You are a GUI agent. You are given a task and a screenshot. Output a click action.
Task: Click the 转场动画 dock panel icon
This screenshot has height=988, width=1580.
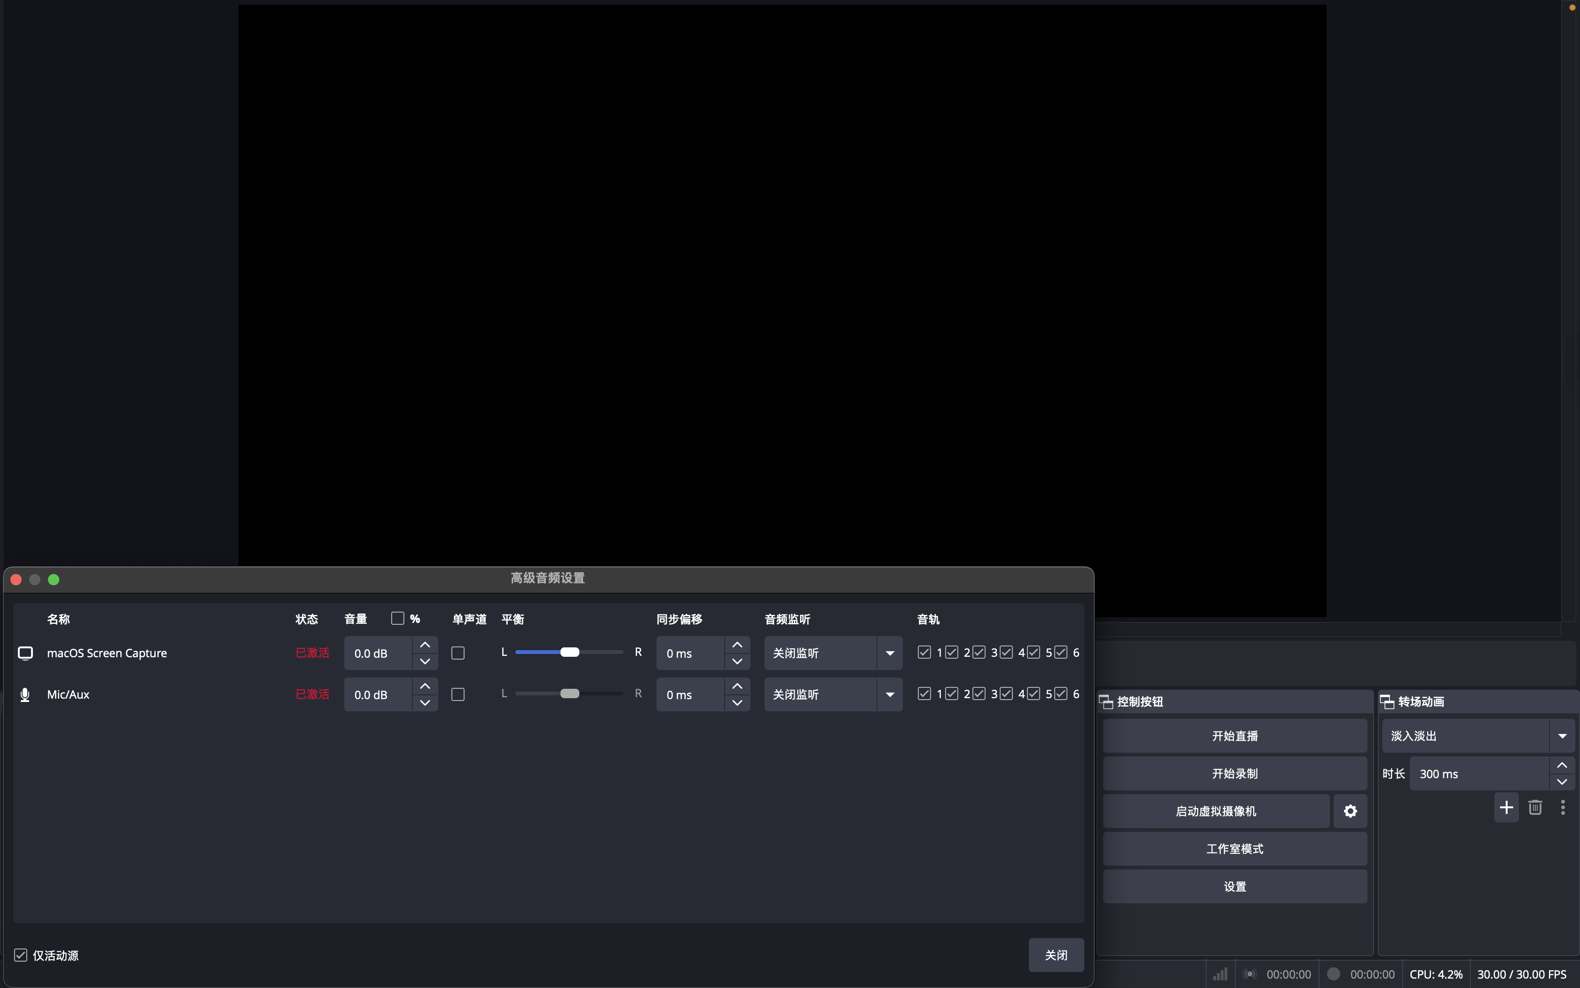(x=1387, y=702)
